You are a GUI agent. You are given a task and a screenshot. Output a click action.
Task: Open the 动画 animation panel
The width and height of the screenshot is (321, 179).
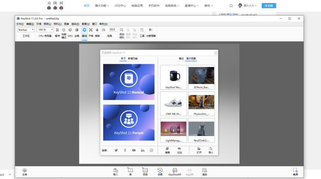tap(160, 172)
